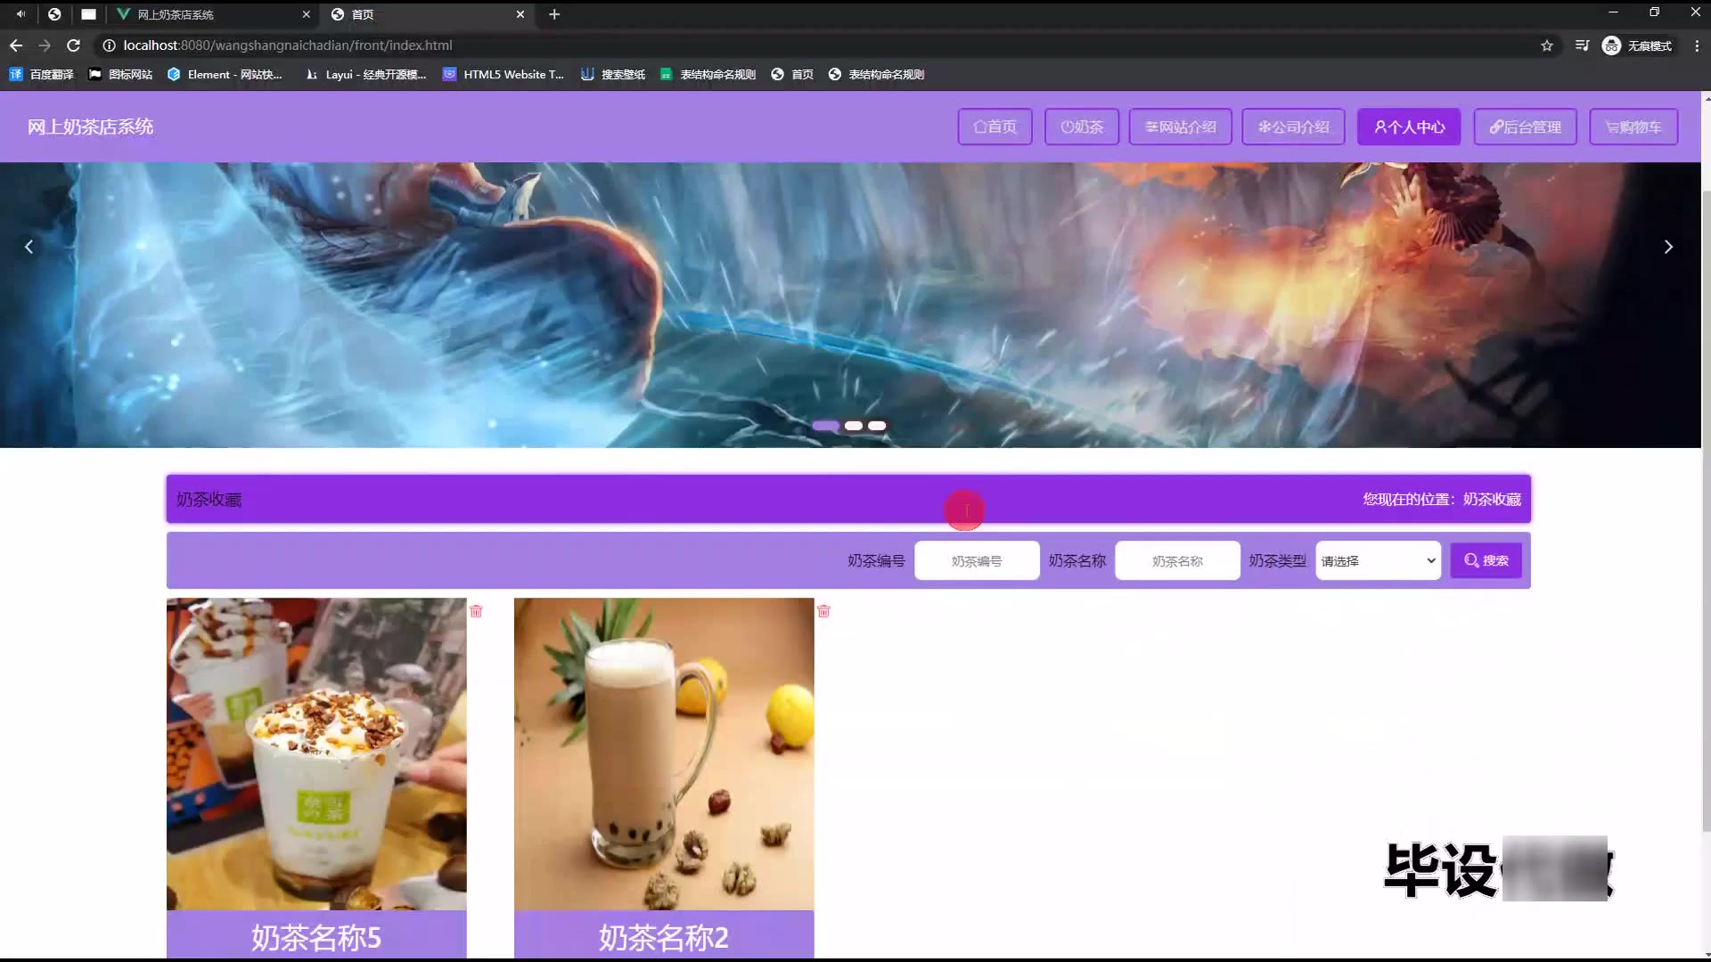1711x962 pixels.
Task: Bookmark this page with star icon
Action: pyautogui.click(x=1547, y=45)
